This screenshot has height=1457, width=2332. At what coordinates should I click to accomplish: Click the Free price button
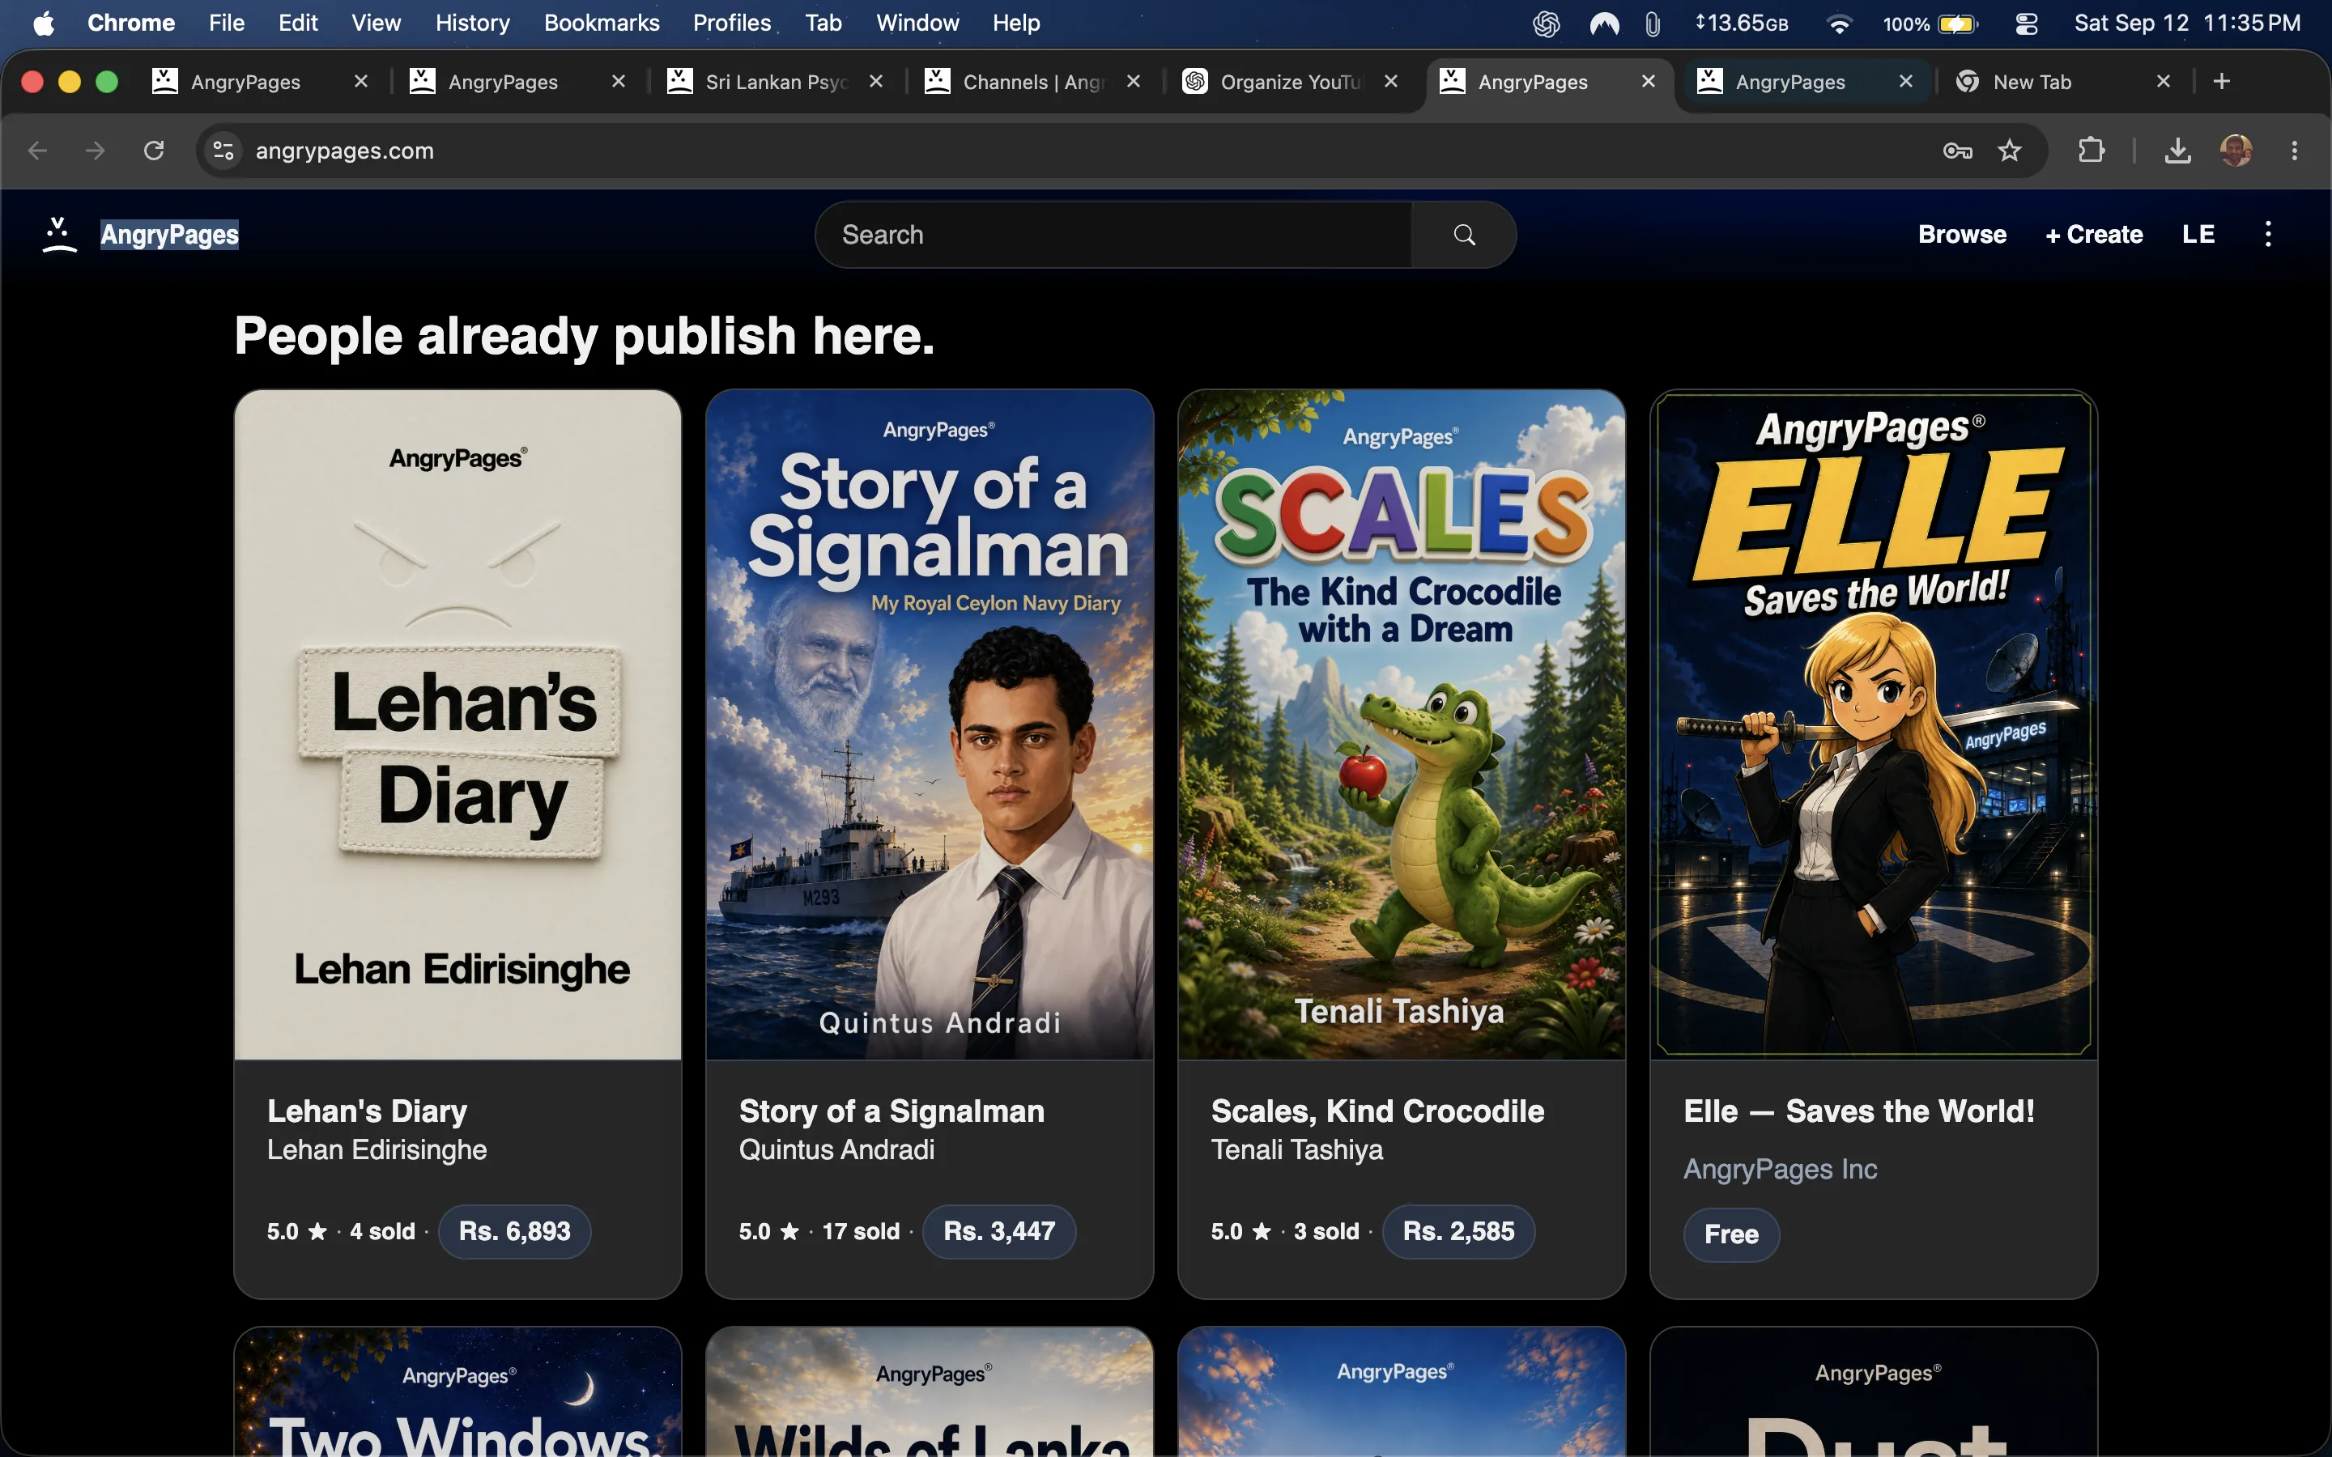(1730, 1234)
